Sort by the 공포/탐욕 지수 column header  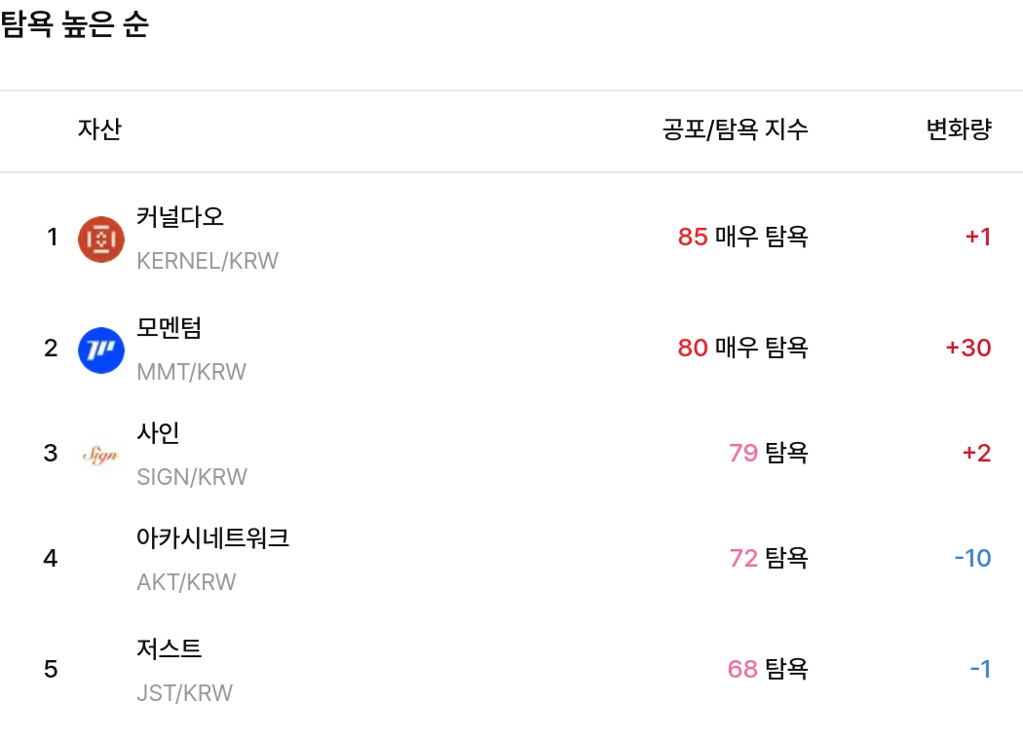coord(736,129)
